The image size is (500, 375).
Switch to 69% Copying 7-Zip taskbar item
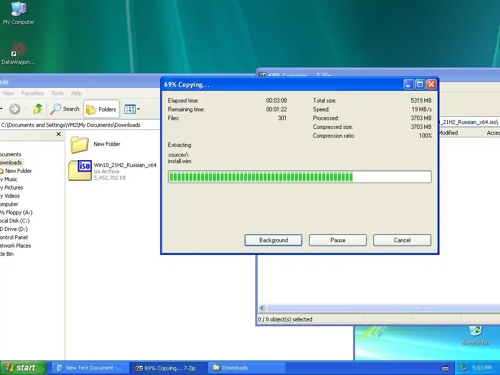coord(169,368)
